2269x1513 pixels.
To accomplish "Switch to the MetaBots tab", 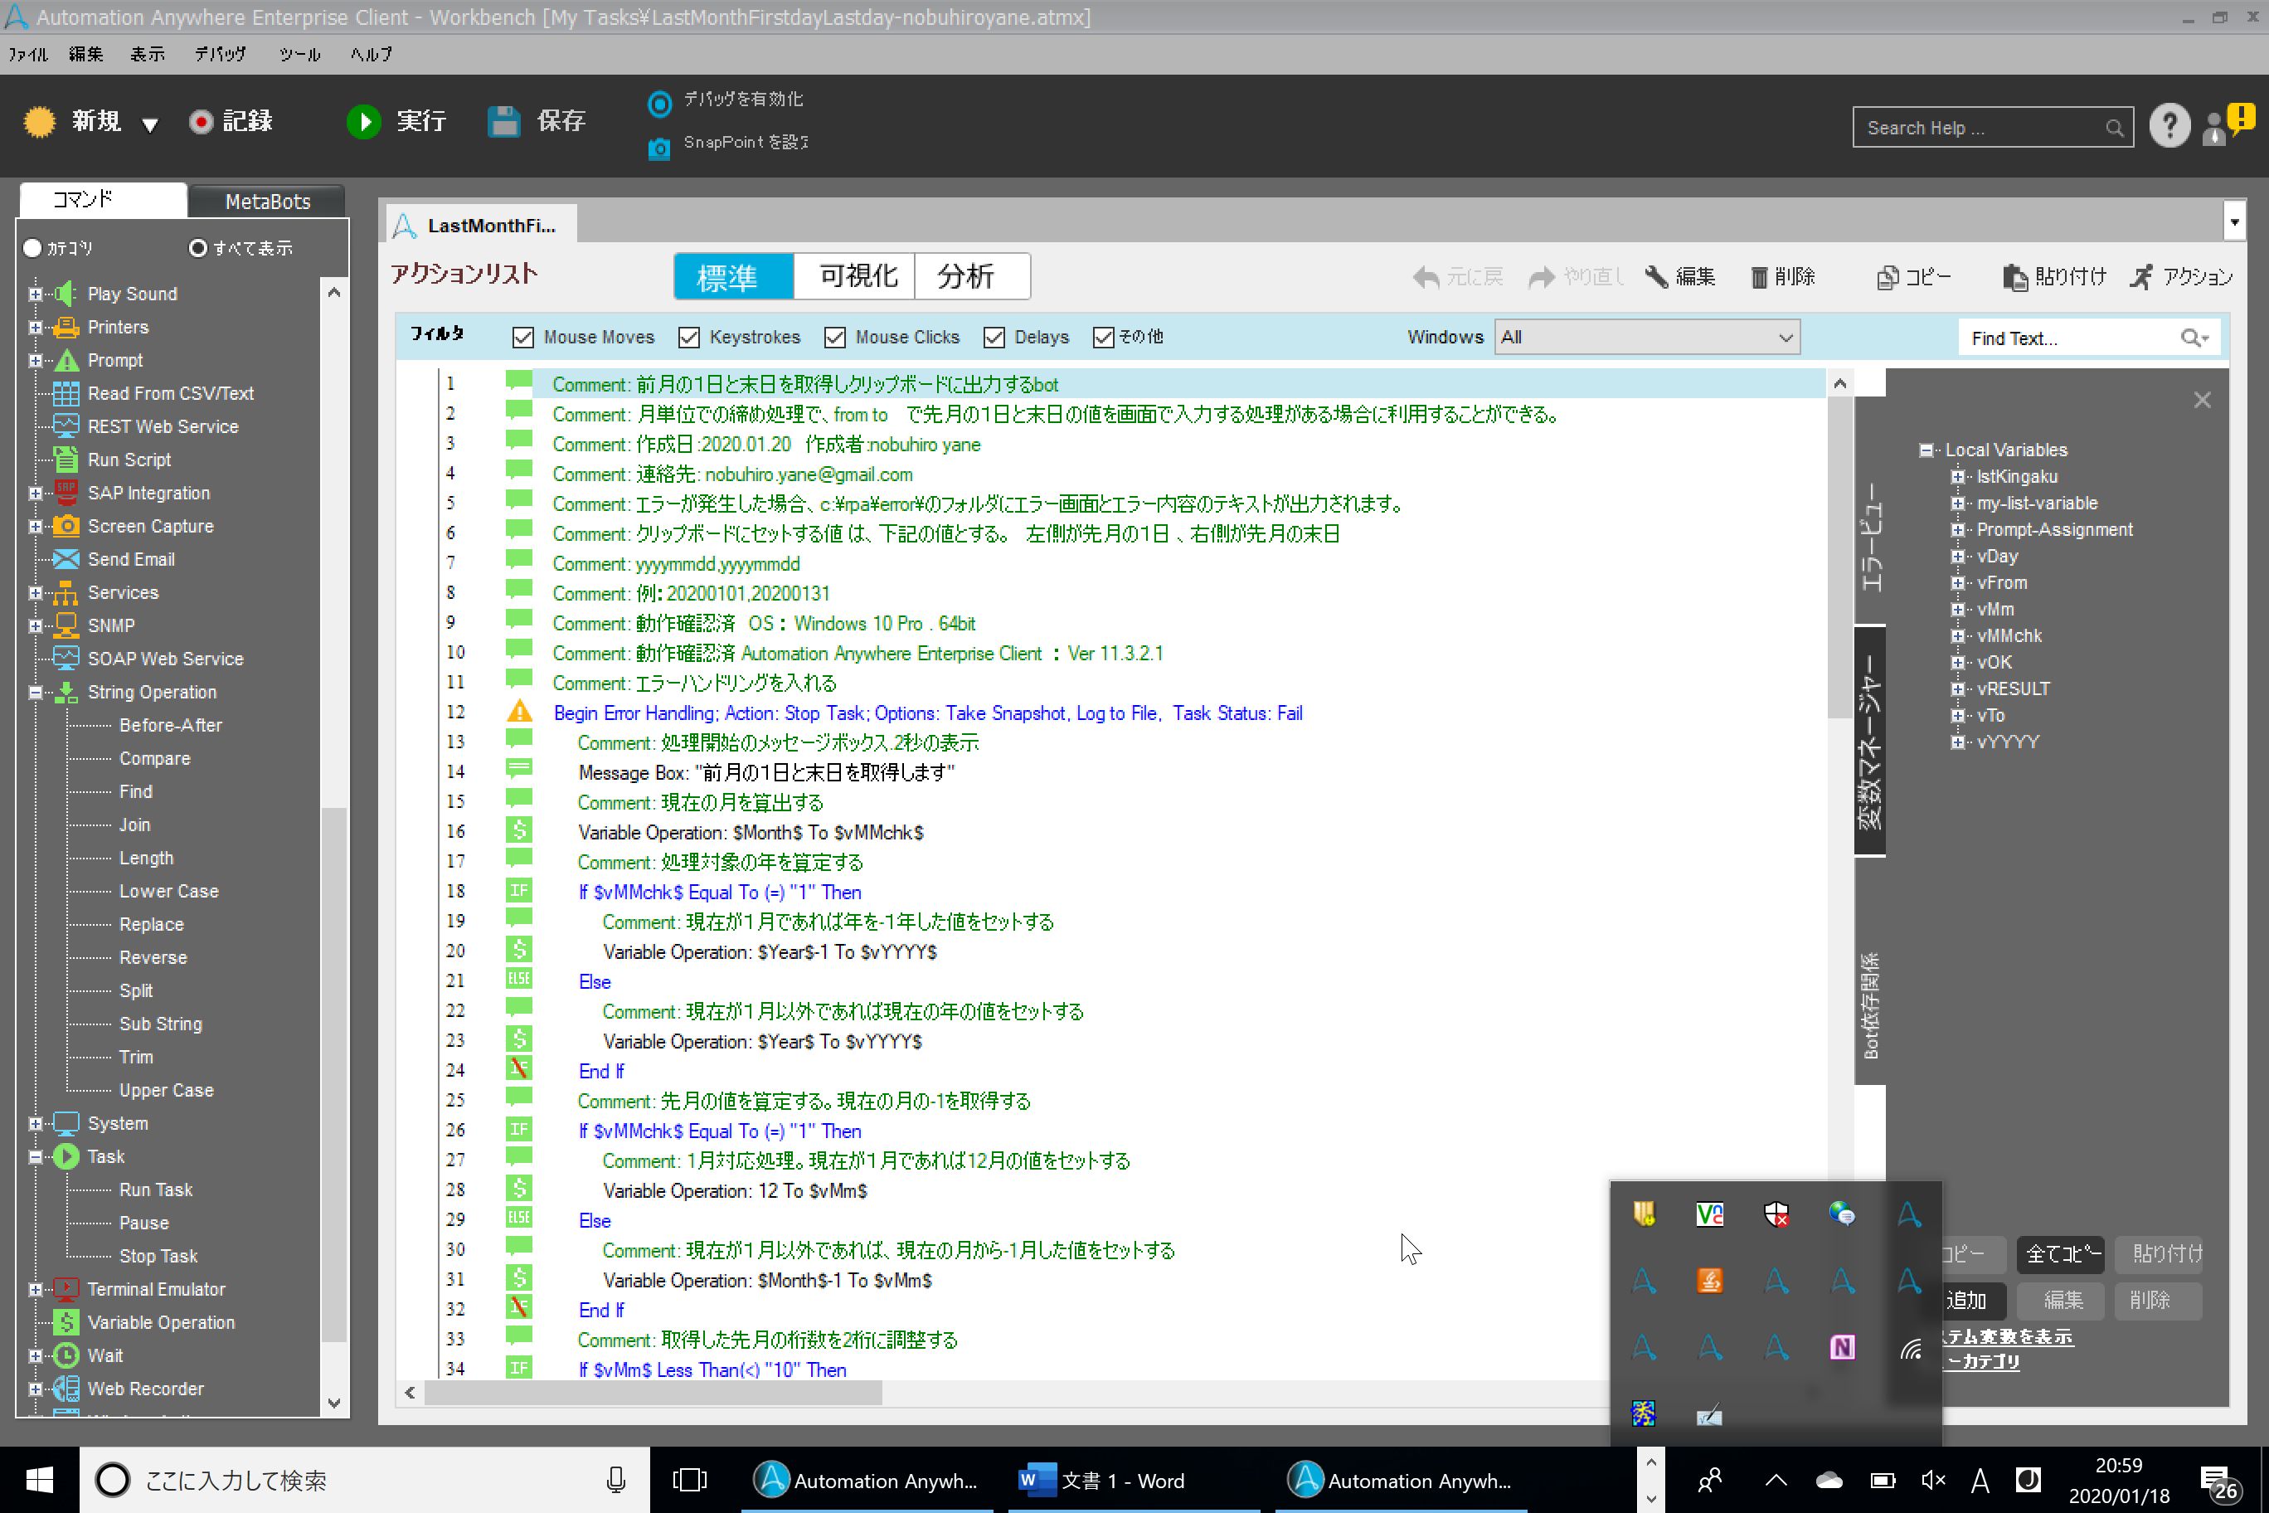I will (x=267, y=202).
